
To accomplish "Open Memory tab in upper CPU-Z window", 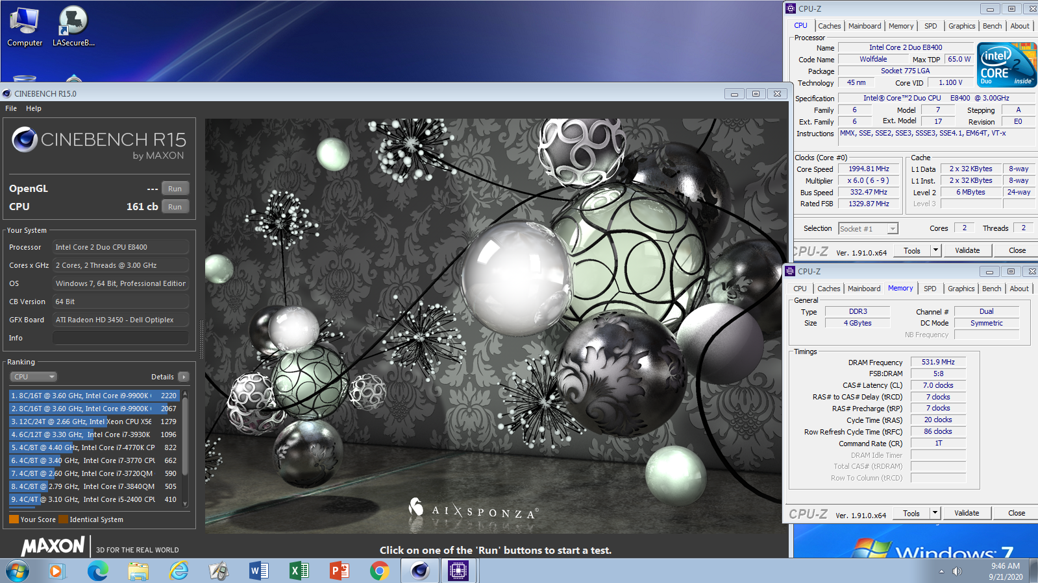I will click(x=901, y=26).
